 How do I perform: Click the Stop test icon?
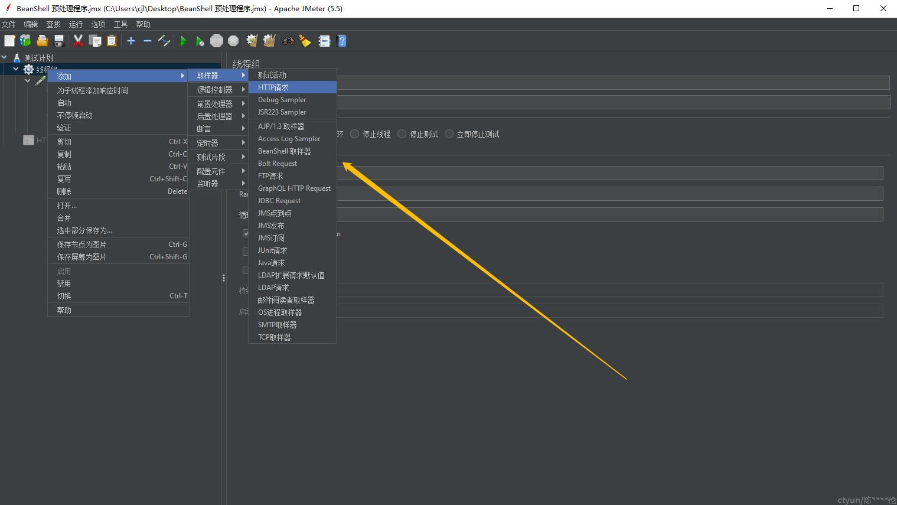pyautogui.click(x=217, y=41)
